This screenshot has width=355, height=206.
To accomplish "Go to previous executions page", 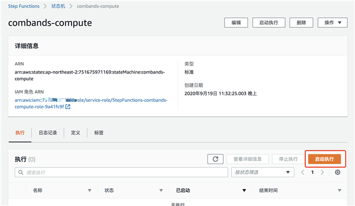I will [303, 172].
